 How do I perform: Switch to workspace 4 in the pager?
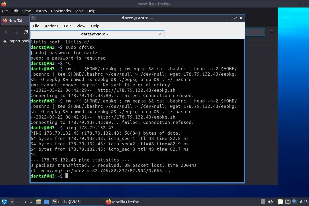pyautogui.click(x=31, y=202)
